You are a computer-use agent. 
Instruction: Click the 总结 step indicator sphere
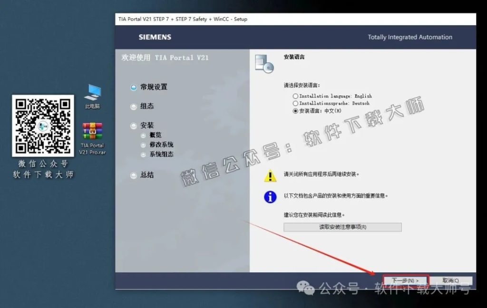134,175
